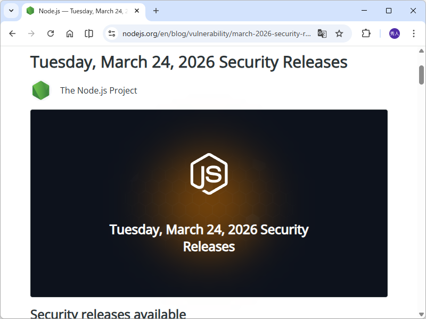Open the tab search chevron

pos(11,11)
